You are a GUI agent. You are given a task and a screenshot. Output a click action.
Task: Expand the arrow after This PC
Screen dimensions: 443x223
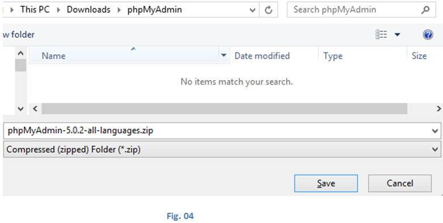tap(58, 10)
